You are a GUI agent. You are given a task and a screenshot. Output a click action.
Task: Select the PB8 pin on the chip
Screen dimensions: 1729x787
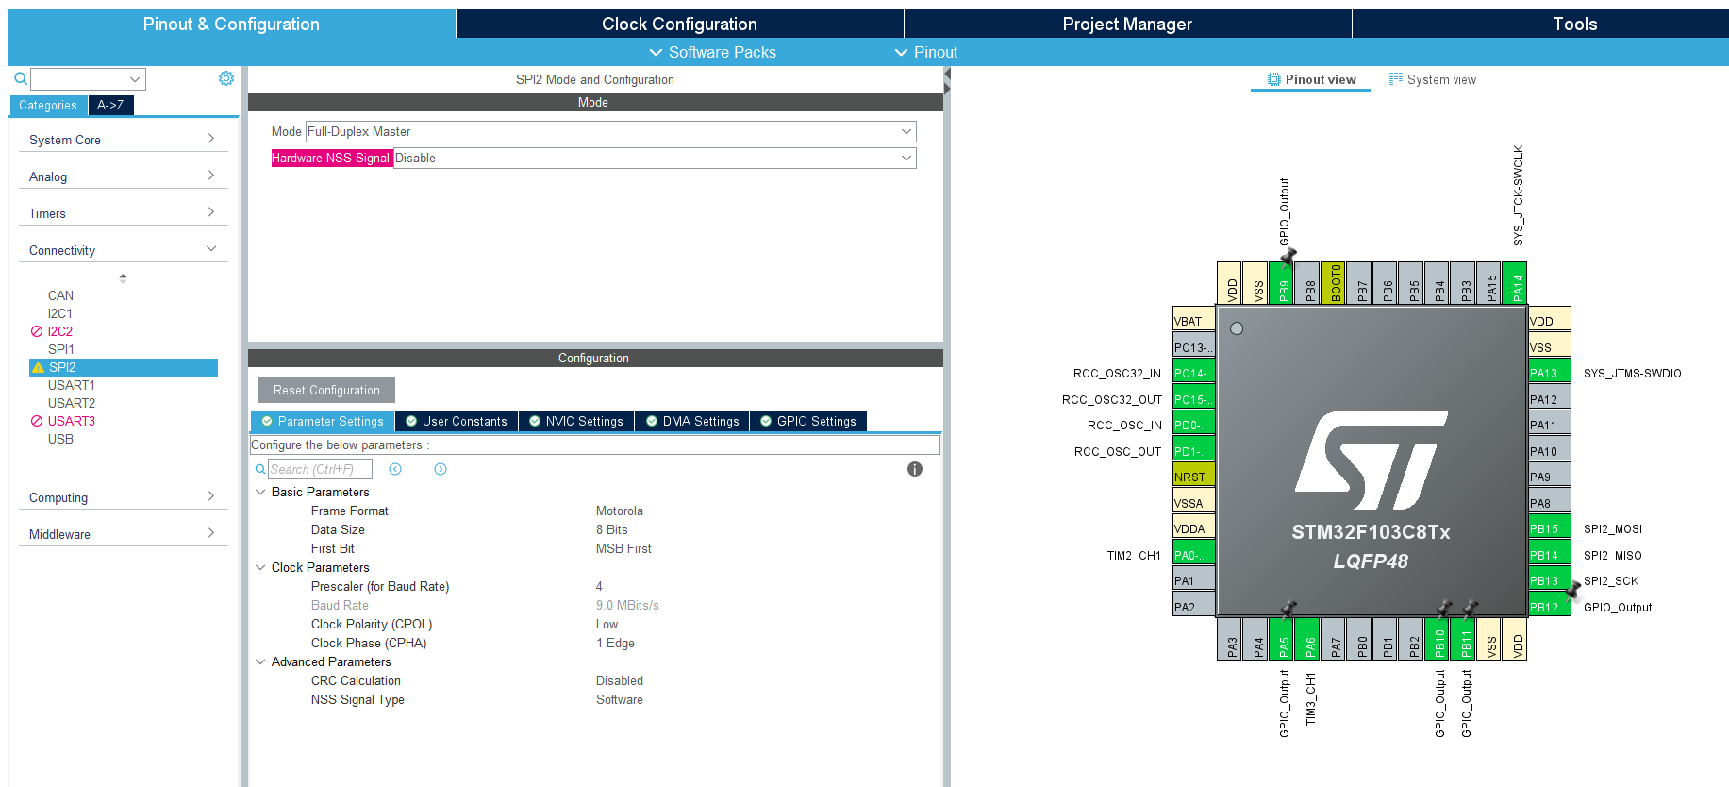[1307, 283]
